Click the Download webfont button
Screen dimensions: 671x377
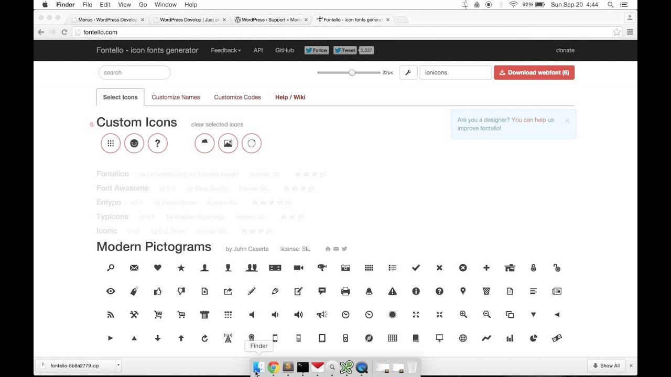click(x=534, y=72)
